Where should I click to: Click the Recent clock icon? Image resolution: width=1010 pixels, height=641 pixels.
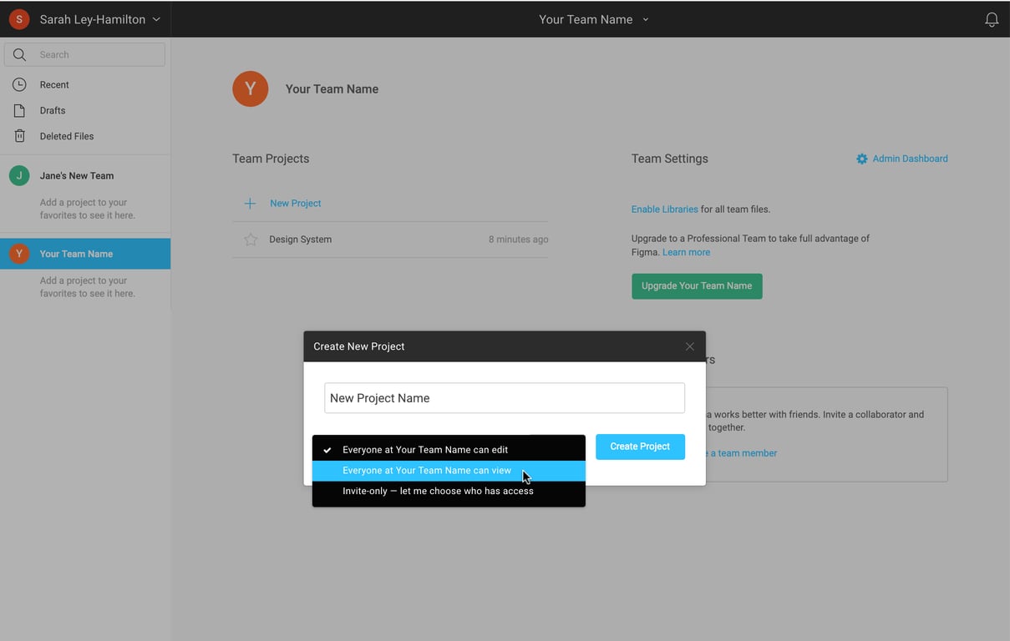click(x=19, y=84)
